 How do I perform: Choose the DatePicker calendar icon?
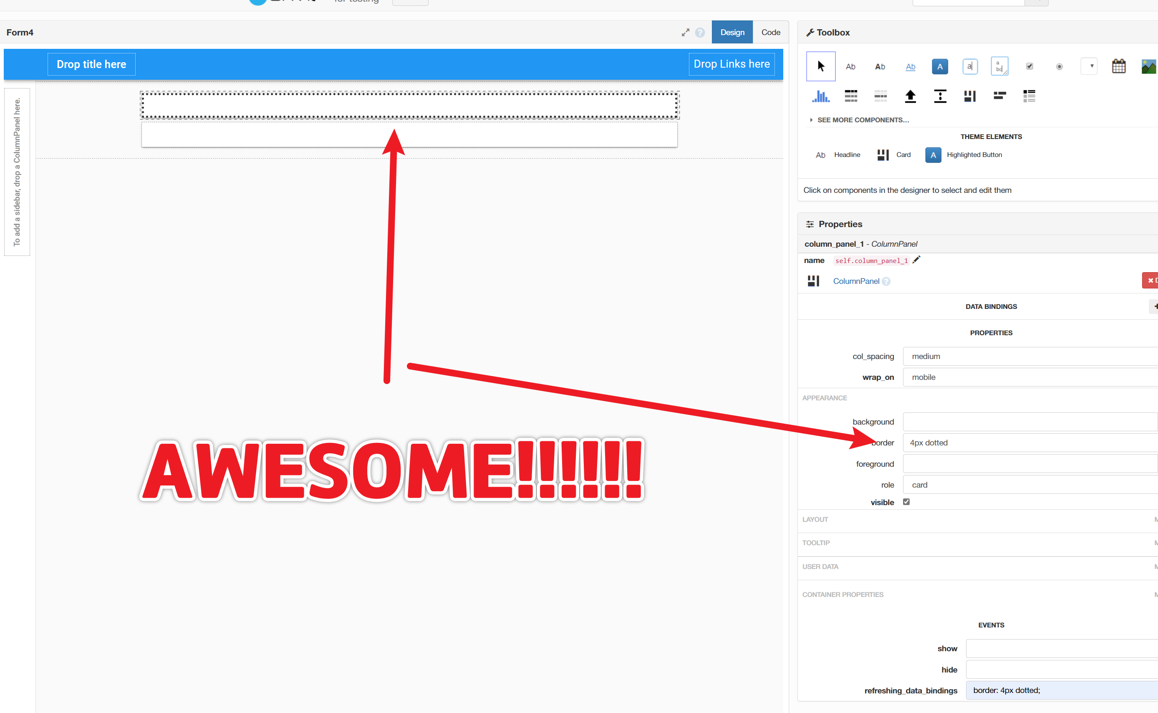(x=1118, y=66)
